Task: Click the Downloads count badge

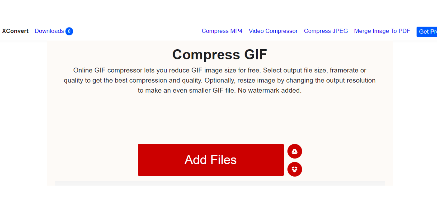Action: [69, 31]
